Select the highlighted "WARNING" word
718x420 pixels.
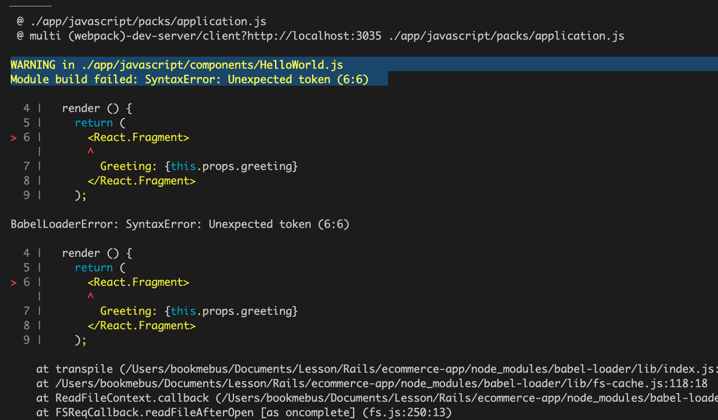tap(33, 65)
